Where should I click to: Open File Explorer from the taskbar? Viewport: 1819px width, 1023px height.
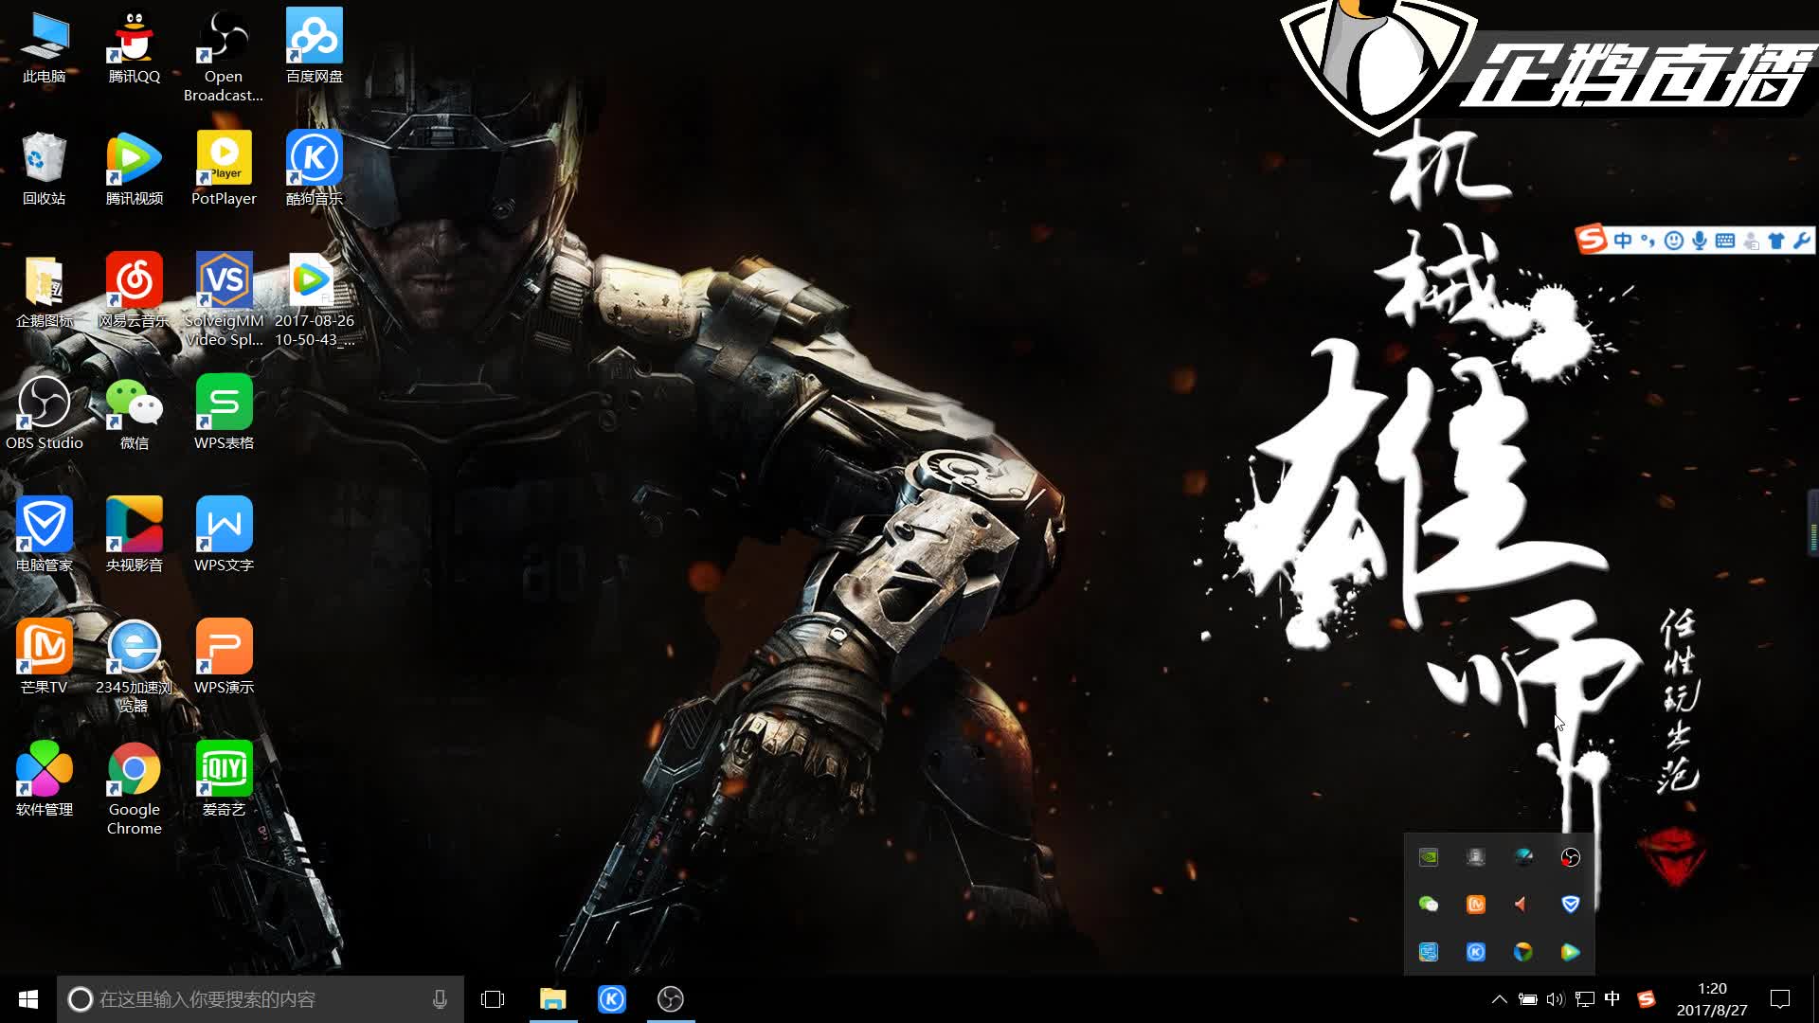[x=554, y=999]
